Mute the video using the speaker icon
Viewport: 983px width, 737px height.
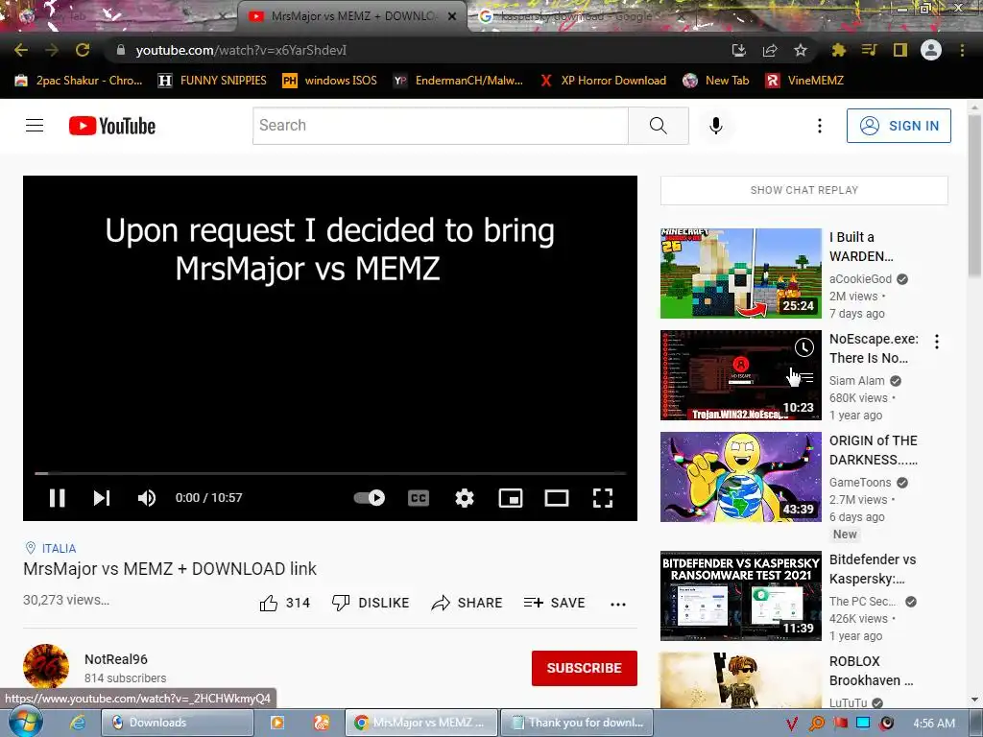[147, 498]
